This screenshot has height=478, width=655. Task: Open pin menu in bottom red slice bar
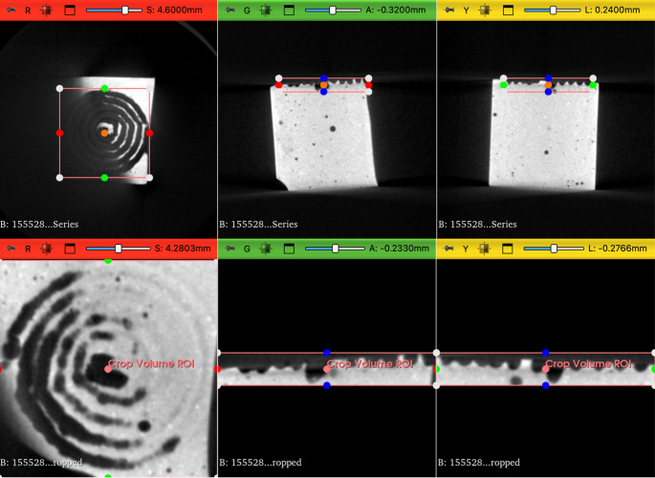11,249
